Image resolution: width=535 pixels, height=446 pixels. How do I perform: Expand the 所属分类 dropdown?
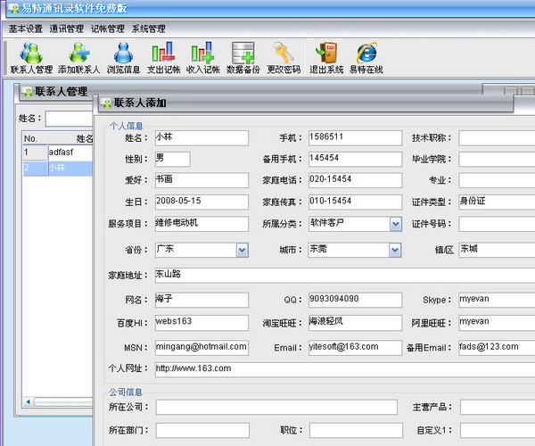(x=396, y=224)
